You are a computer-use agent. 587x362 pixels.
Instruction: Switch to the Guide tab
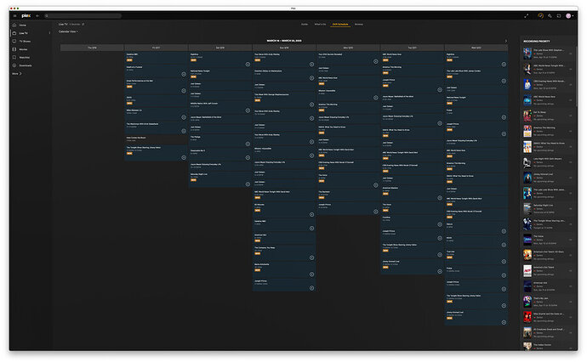305,25
